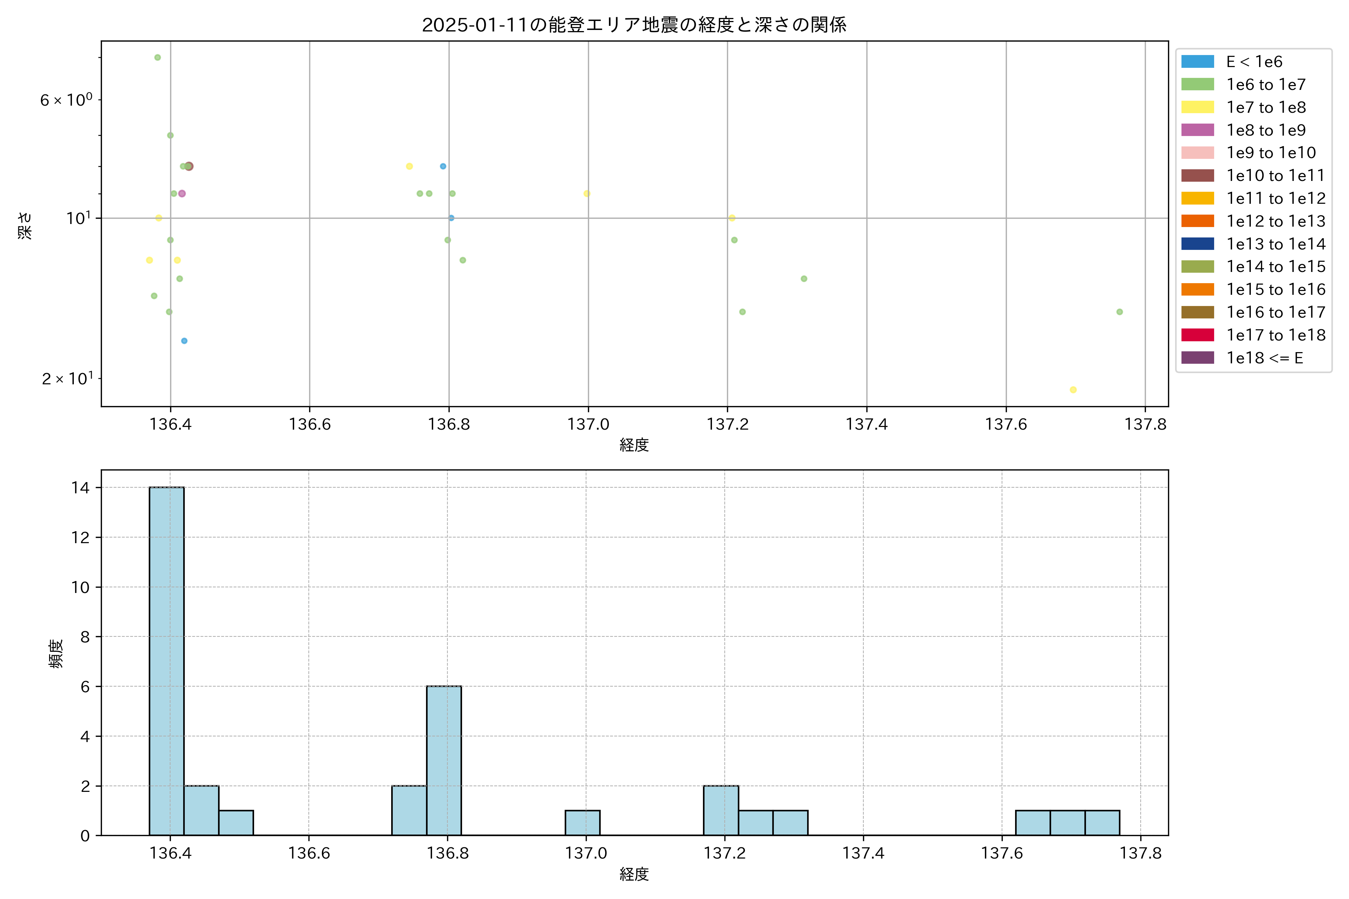The width and height of the screenshot is (1349, 899).
Task: Click the rightmost histogram bar
Action: coord(1102,823)
